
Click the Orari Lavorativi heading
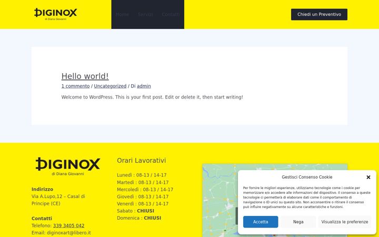142,161
